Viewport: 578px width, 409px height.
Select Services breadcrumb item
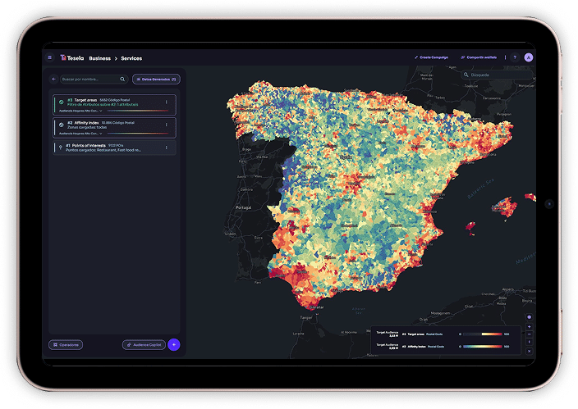[131, 58]
